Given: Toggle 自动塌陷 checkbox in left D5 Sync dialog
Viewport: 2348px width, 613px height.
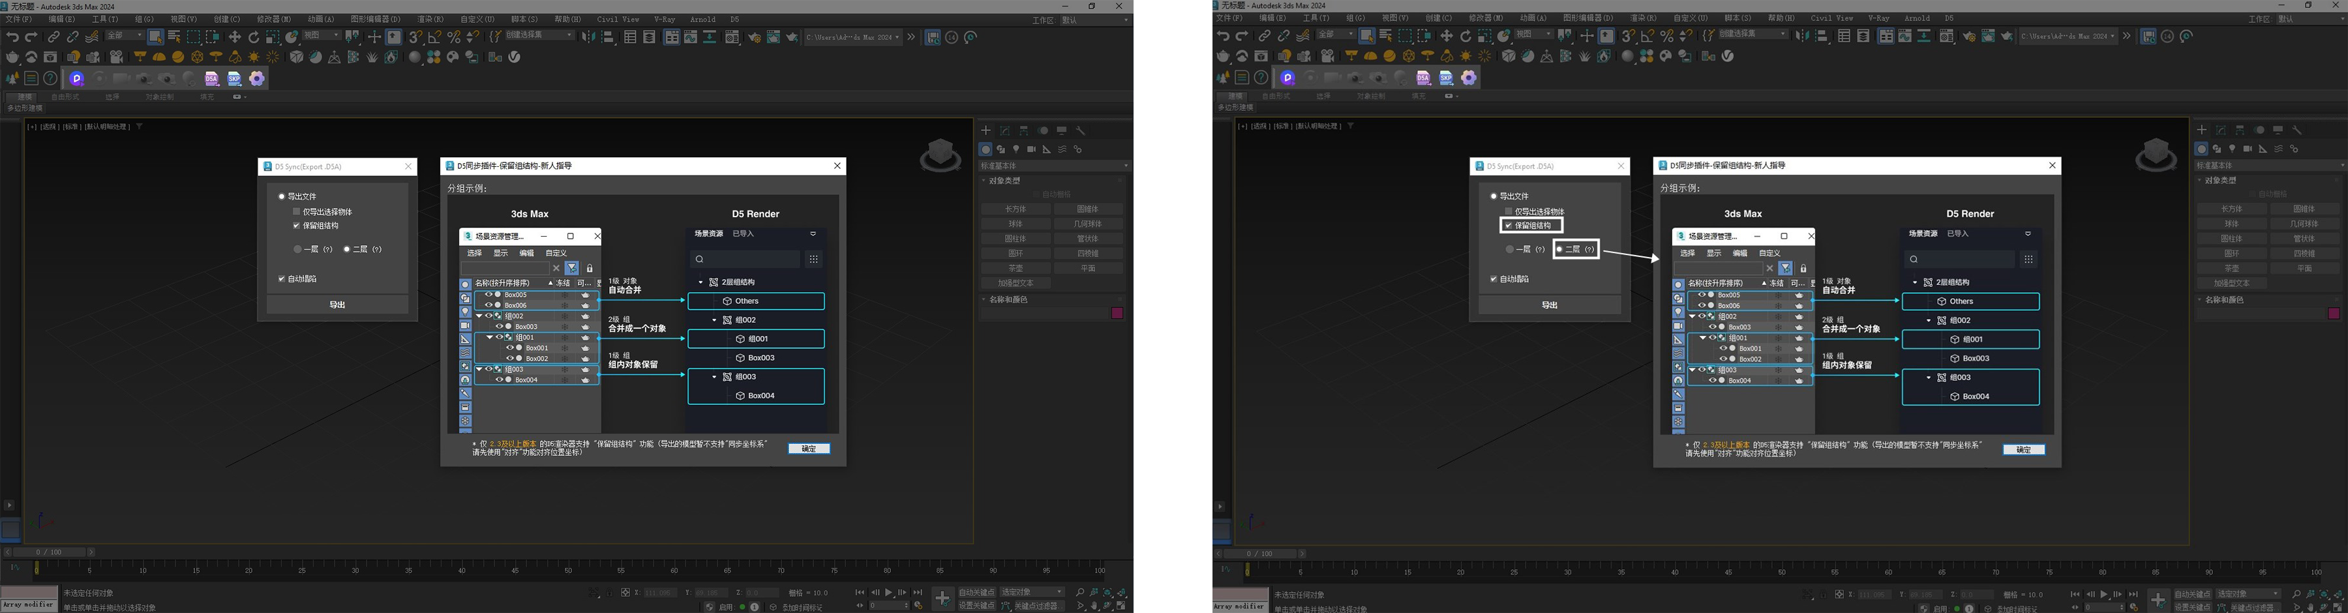Looking at the screenshot, I should (282, 278).
